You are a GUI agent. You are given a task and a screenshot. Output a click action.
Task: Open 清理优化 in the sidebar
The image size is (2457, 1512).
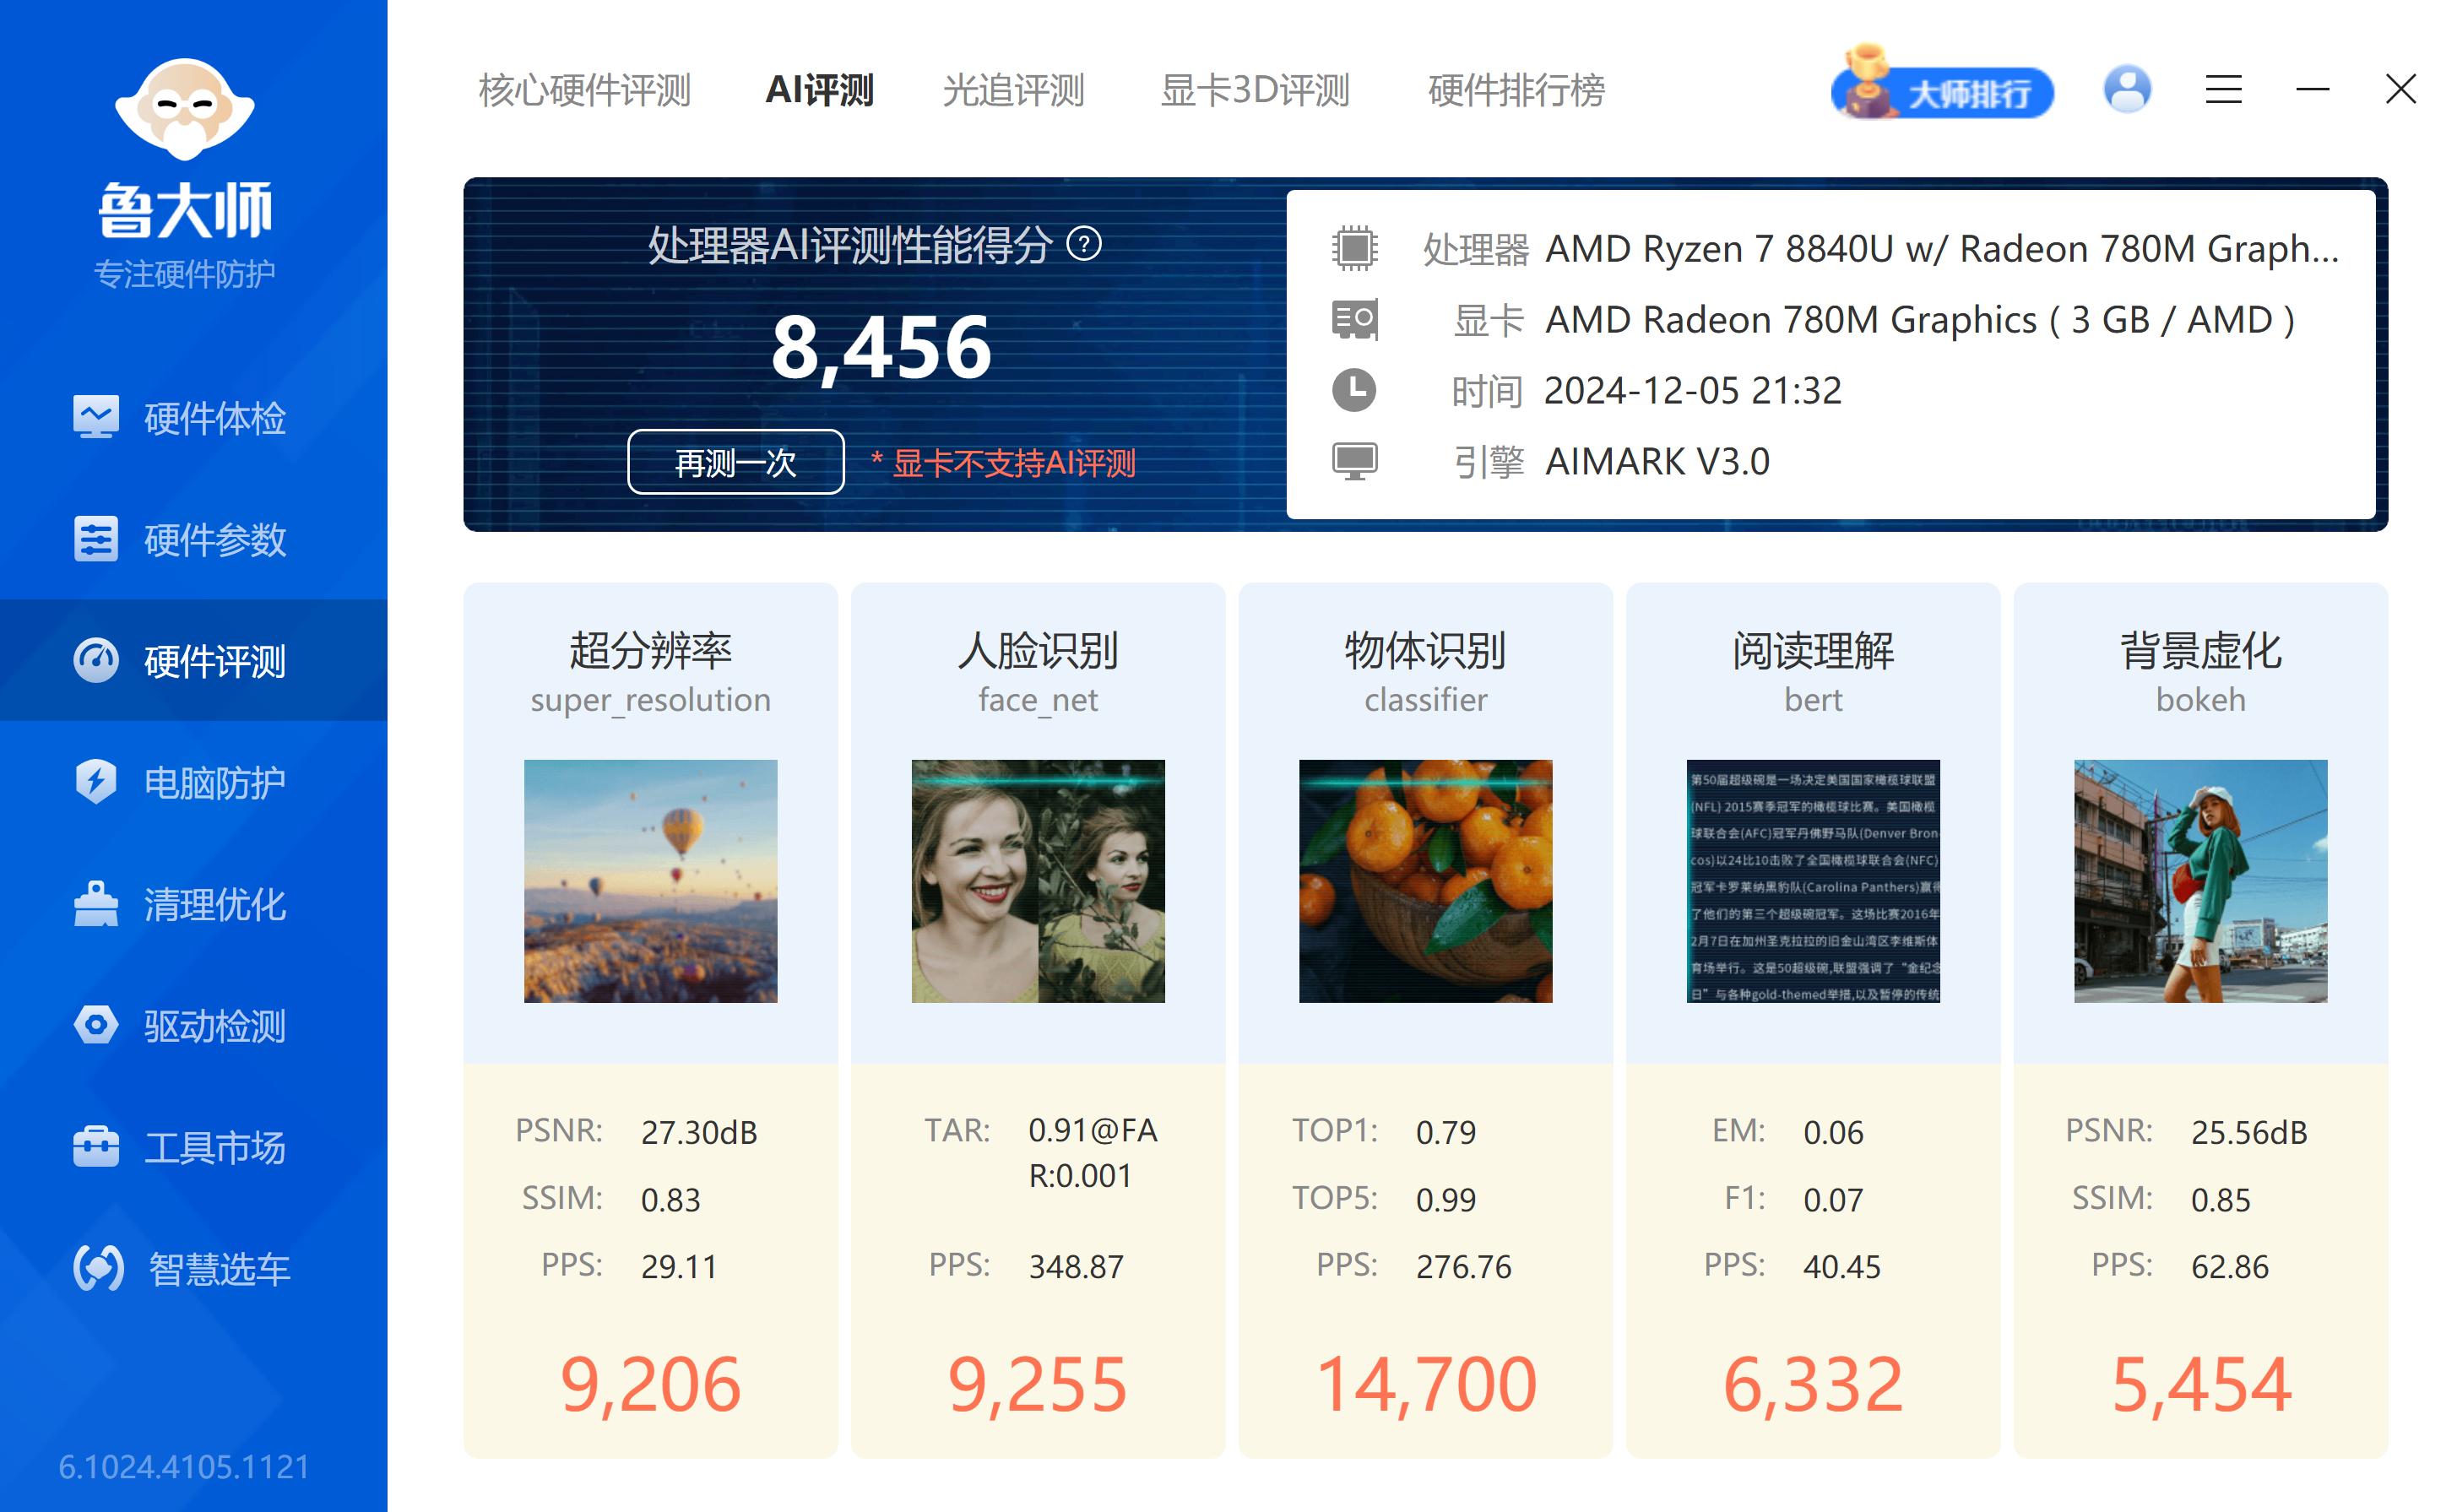[x=194, y=904]
